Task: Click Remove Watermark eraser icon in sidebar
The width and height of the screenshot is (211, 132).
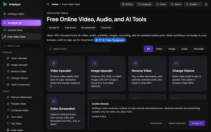Action: pyautogui.click(x=8, y=97)
